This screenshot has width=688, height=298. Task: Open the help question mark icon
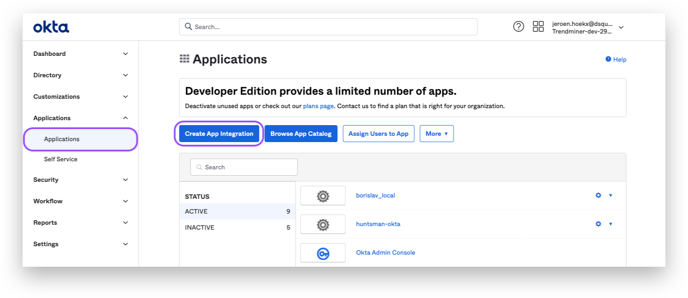518,27
